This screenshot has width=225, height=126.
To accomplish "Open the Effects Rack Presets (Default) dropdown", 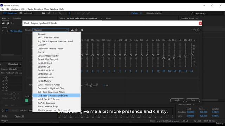I will [x=15, y=69].
